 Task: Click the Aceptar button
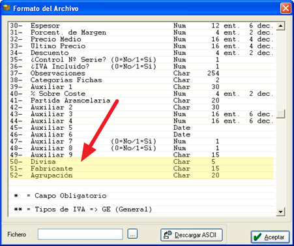(271, 237)
